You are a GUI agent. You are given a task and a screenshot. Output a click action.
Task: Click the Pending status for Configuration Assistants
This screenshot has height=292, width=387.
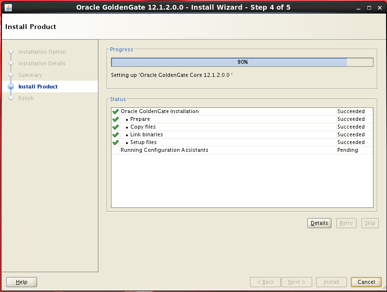coord(347,150)
